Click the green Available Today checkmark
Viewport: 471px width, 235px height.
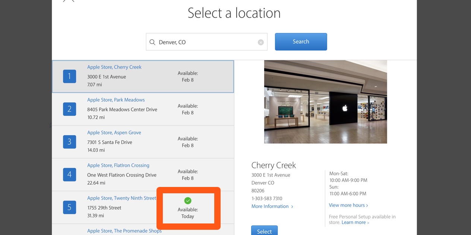187,200
